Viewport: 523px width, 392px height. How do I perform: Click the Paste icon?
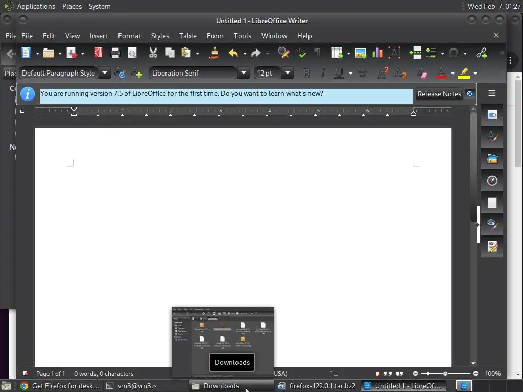[x=185, y=53]
